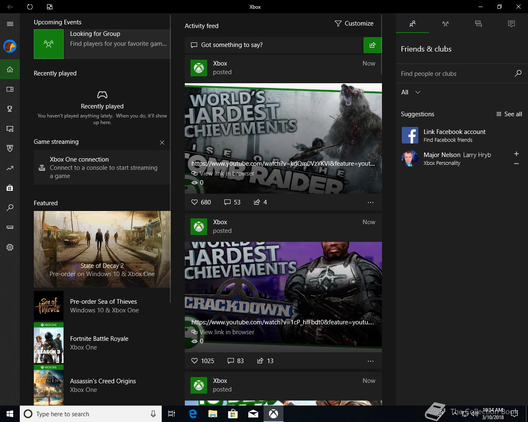Open Mail app from taskbar
The image size is (528, 422).
pyautogui.click(x=253, y=414)
